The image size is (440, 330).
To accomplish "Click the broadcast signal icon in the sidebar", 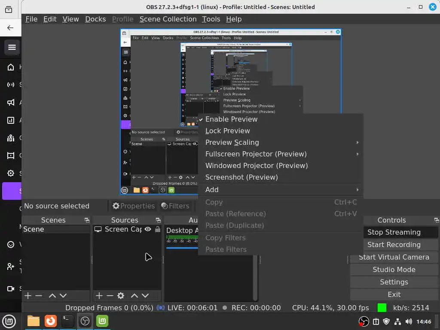I will (x=11, y=85).
